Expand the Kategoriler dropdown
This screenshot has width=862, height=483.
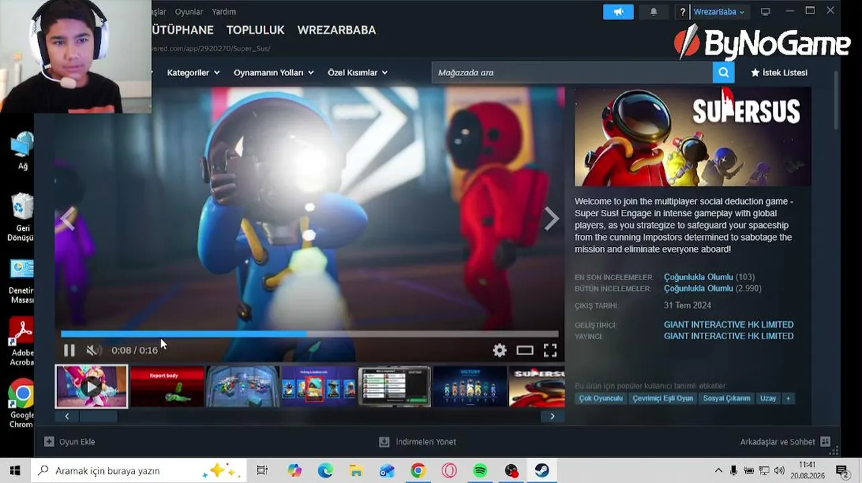[x=193, y=72]
